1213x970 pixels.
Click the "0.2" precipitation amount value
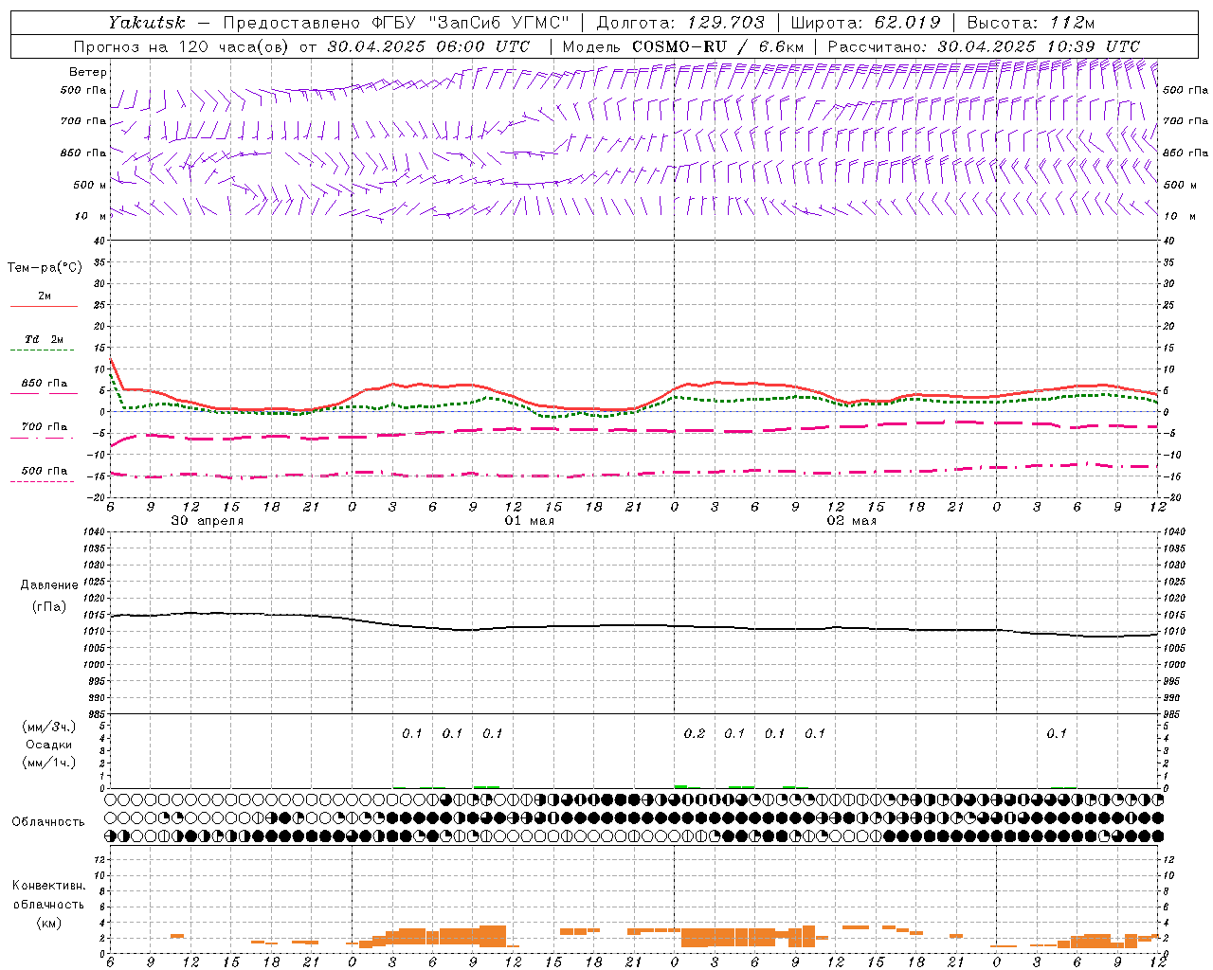tap(695, 733)
